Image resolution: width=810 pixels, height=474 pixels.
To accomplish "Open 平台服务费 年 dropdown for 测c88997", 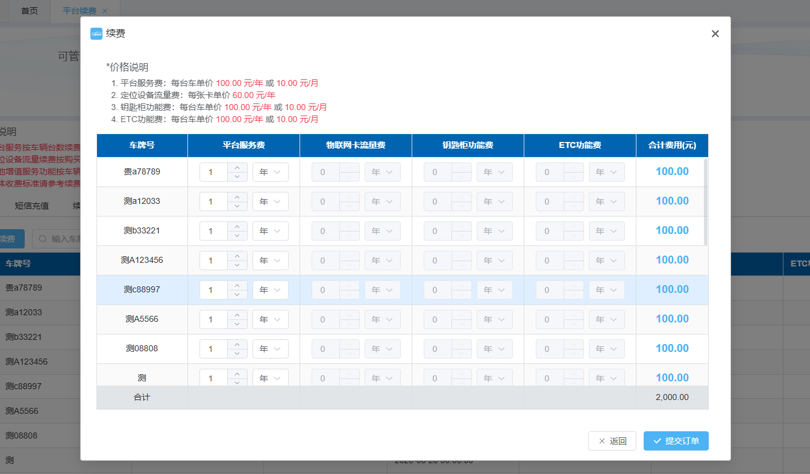I will click(270, 290).
